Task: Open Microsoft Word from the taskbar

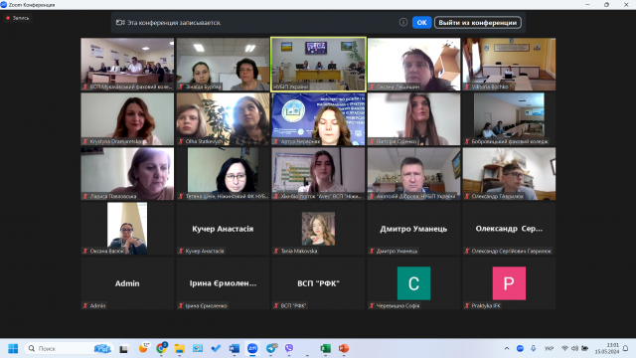Action: tap(235, 348)
